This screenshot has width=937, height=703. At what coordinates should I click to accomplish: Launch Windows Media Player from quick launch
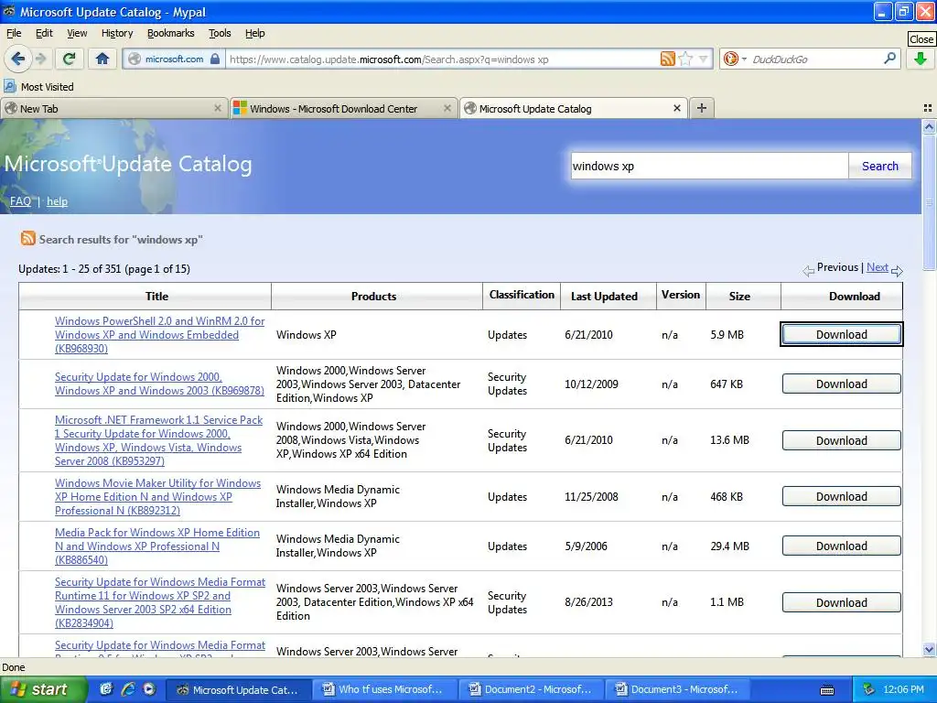[x=149, y=689]
